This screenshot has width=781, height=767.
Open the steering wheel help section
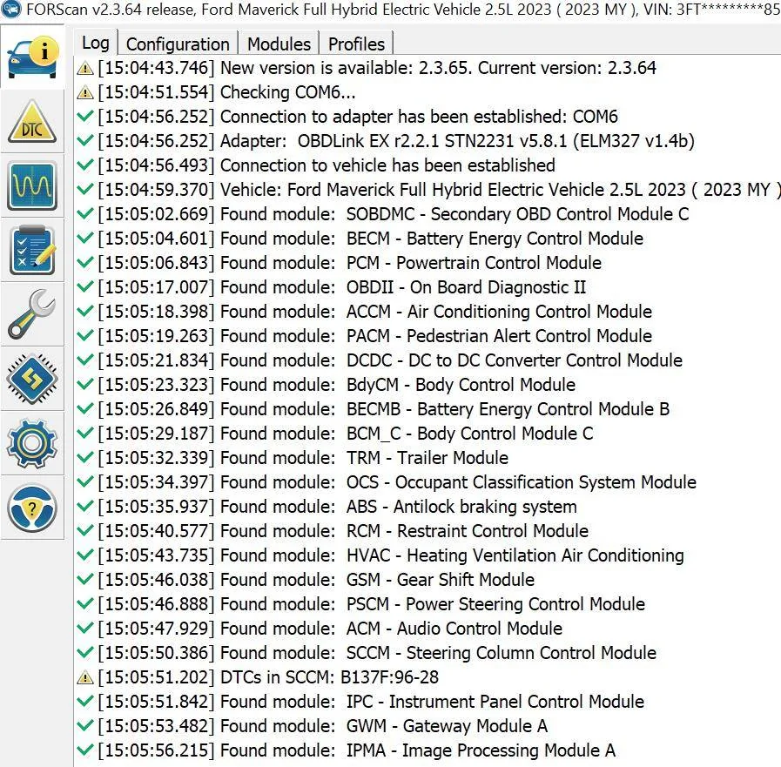click(x=32, y=508)
